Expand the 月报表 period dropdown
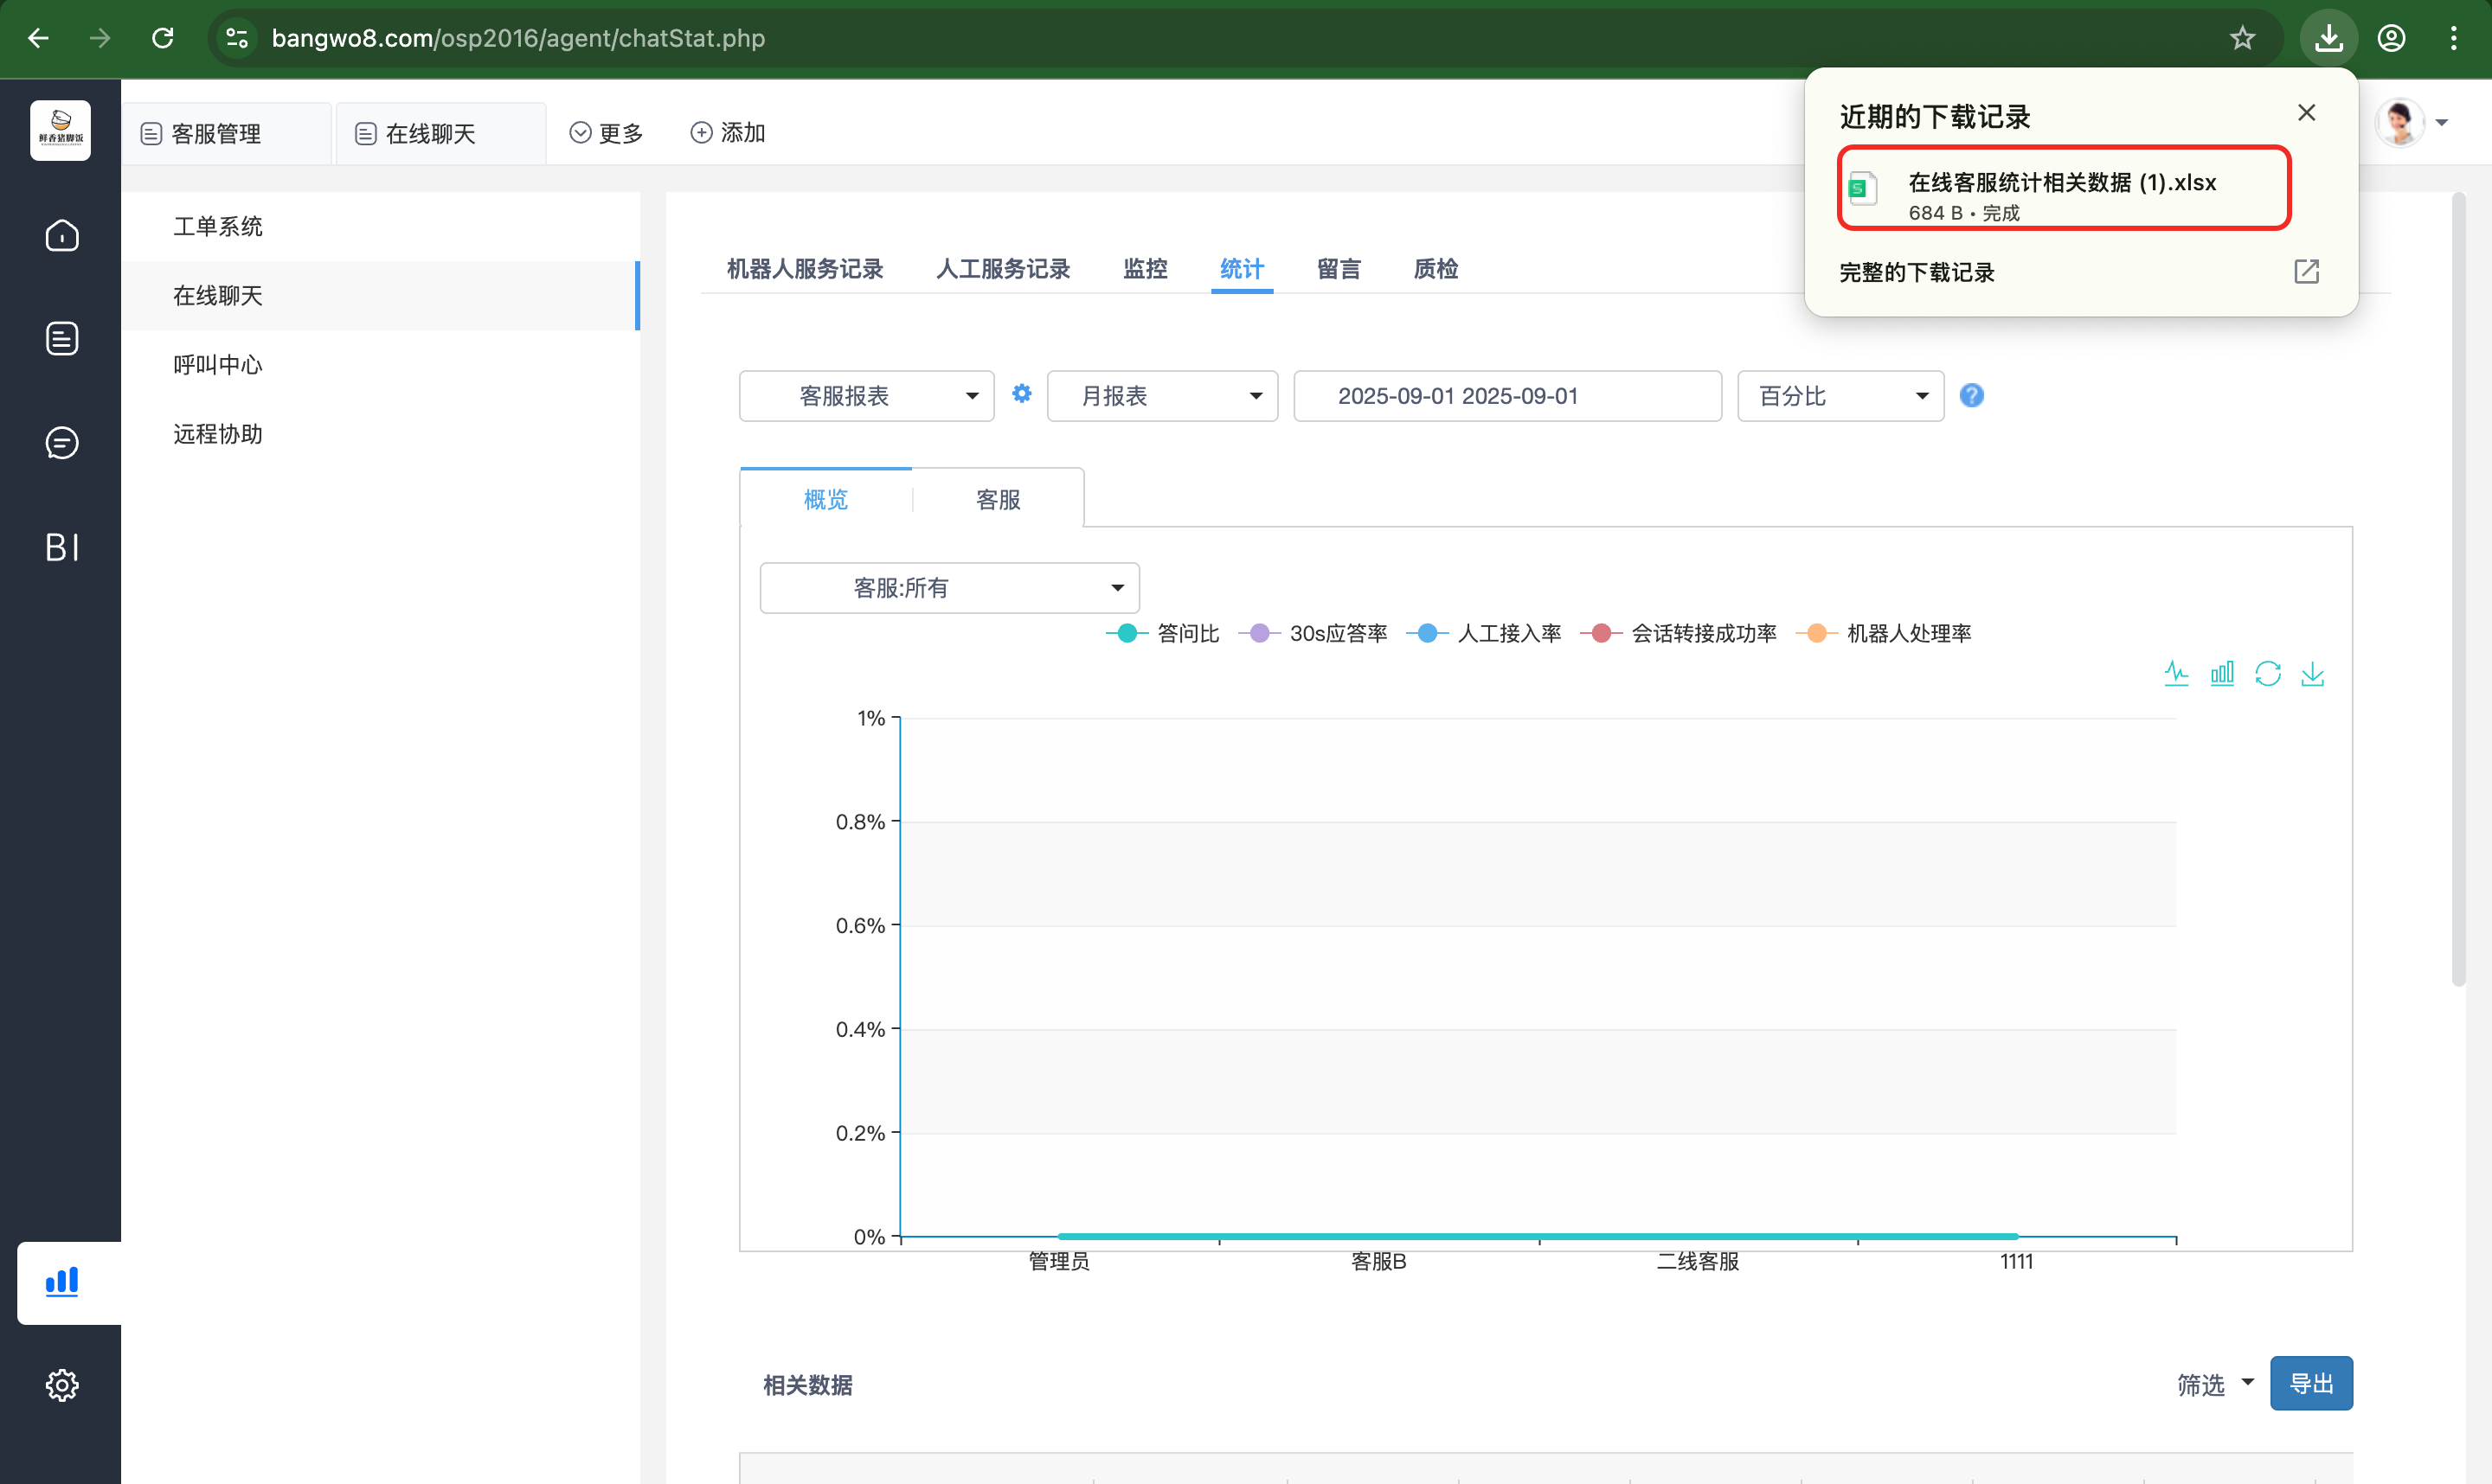2492x1484 pixels. pyautogui.click(x=1161, y=396)
